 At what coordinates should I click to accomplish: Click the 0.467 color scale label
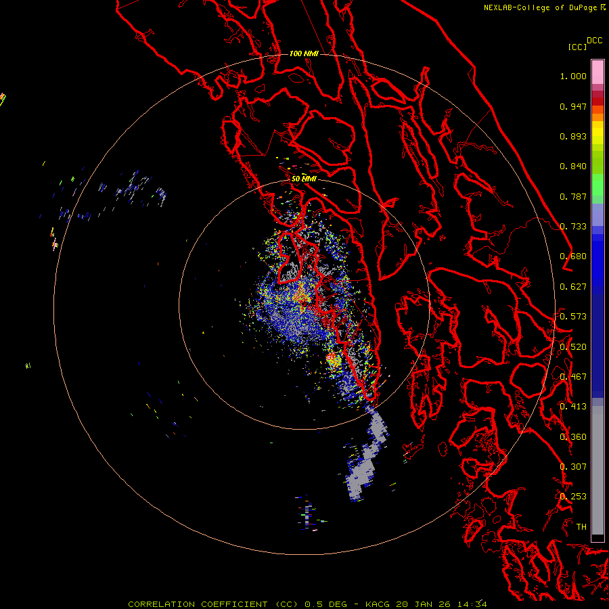coord(573,377)
